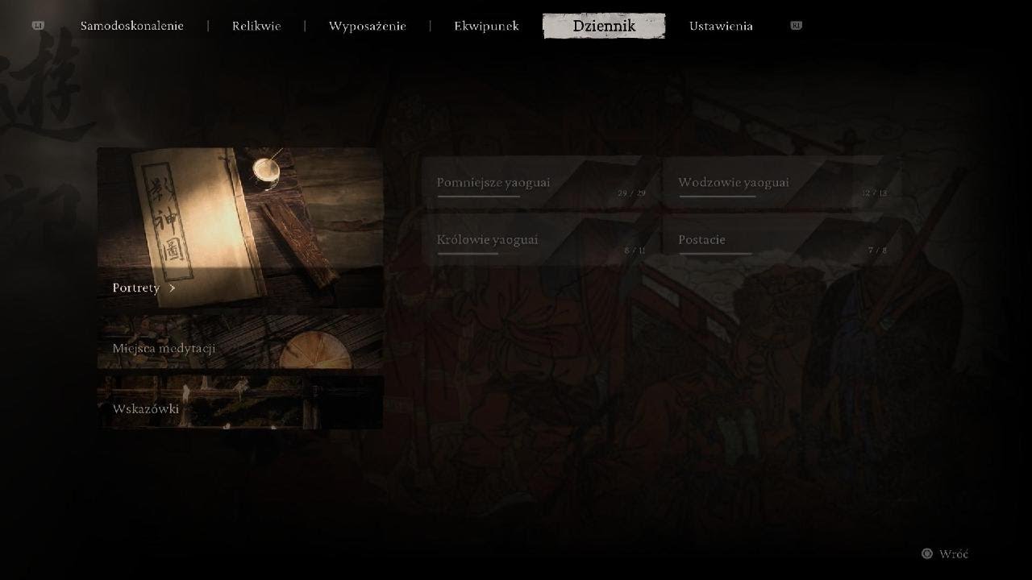Open the Postacie category

[x=784, y=240]
